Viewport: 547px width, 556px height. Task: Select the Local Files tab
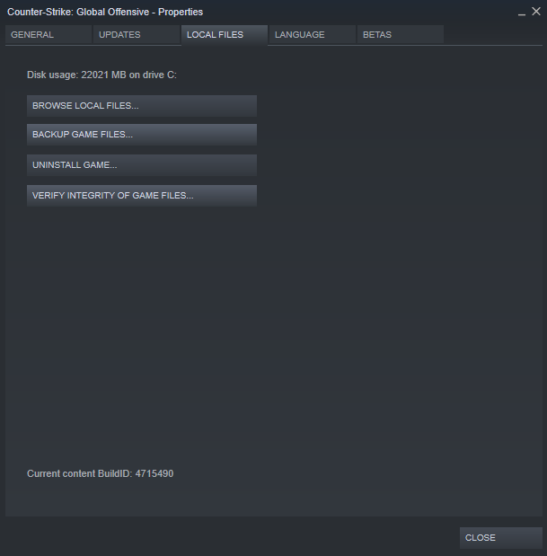click(225, 35)
